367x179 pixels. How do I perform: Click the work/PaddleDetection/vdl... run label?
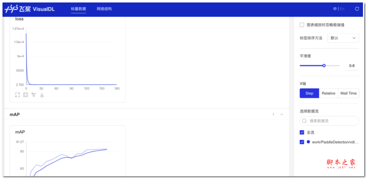coord(335,142)
